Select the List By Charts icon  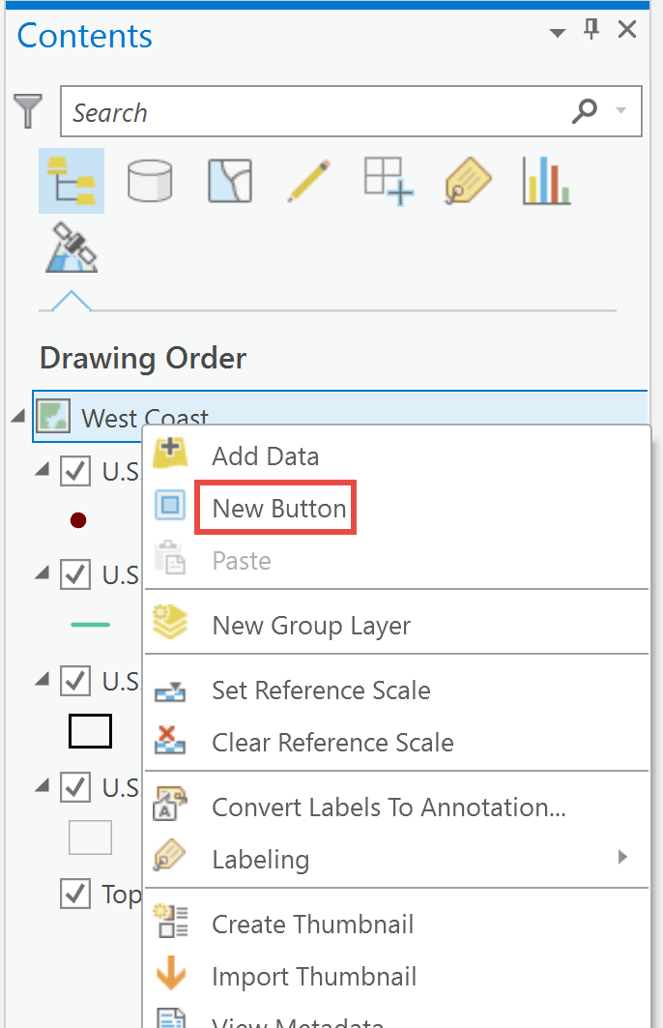tap(545, 180)
